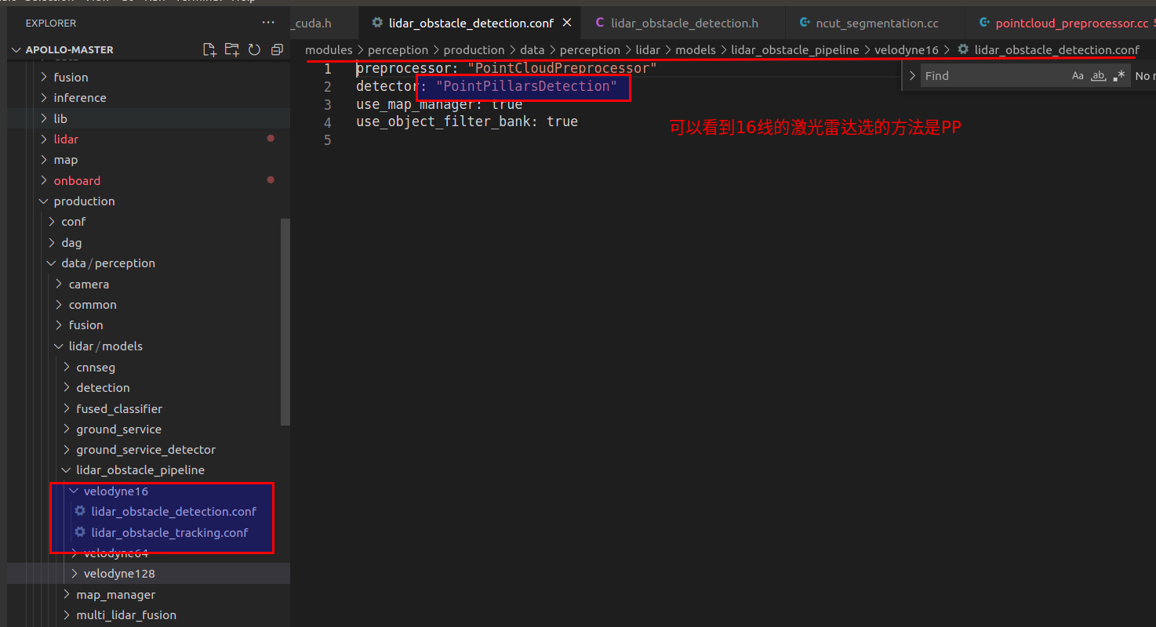Screen dimensions: 1156x627
Task: Click the breadcrumb file name lidar_obstacle_detection.conf
Action: (1056, 50)
